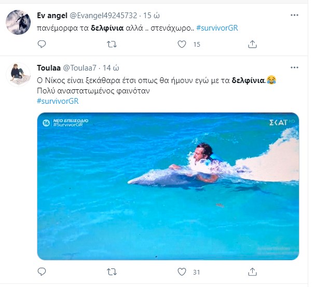Open #survivorGR hashtag in Ev angel's tweet
Viewport: 315px width, 287px height.
click(217, 28)
